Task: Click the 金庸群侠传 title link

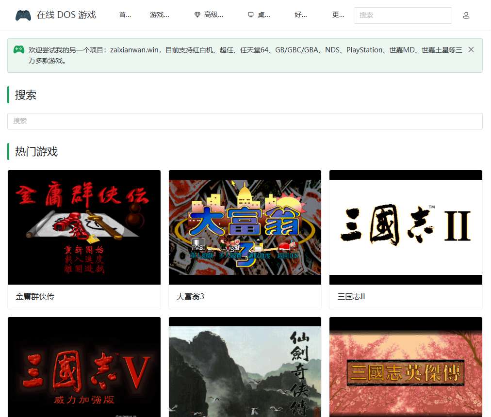Action: (x=35, y=296)
